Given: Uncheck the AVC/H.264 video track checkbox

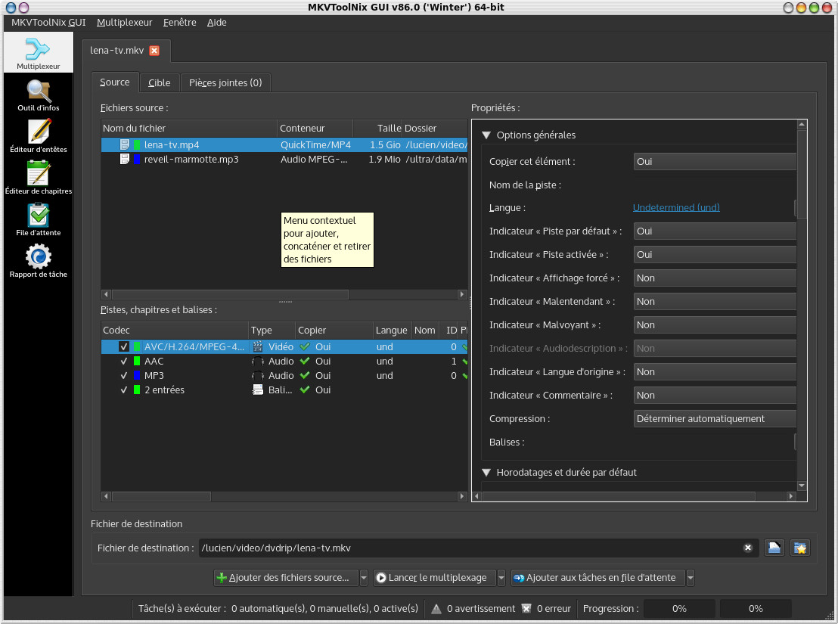Looking at the screenshot, I should point(124,347).
